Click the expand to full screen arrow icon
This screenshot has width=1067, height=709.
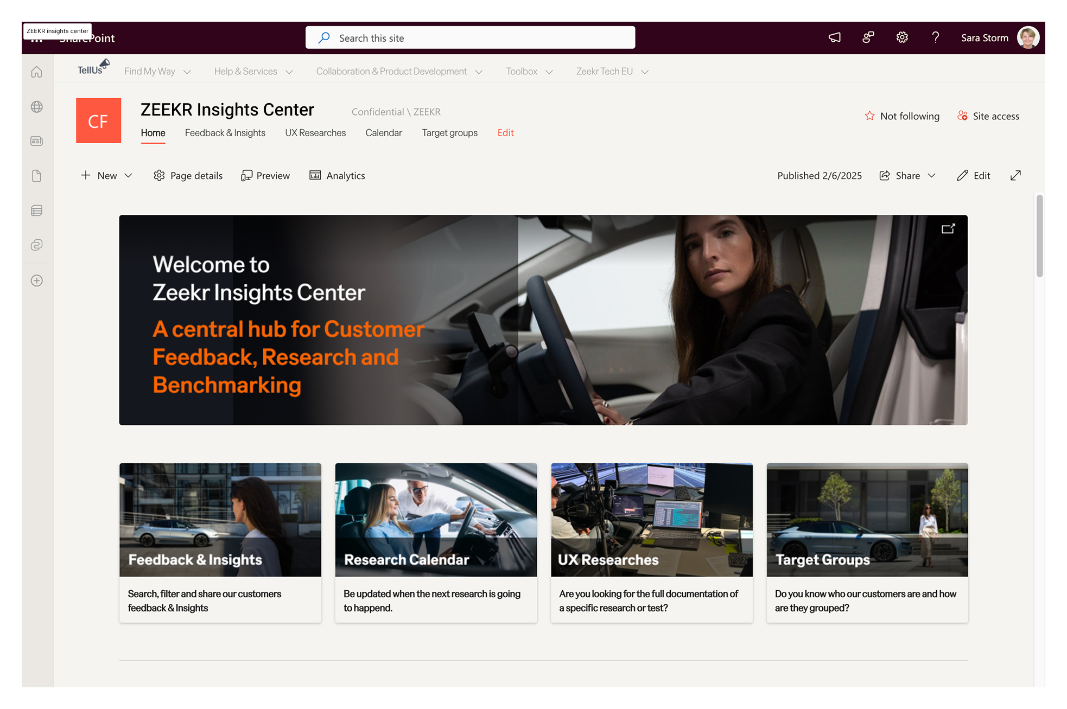(1015, 175)
